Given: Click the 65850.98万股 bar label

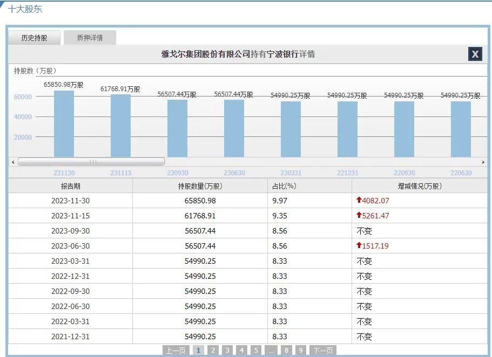Looking at the screenshot, I should pos(64,85).
